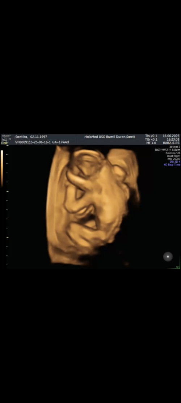Click patient name 'Santika, 02.11.1997'
Screen dimensions: 181x403
[31, 137]
